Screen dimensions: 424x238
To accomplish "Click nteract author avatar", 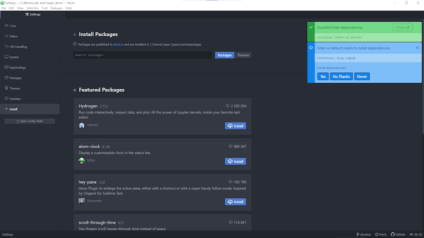I will (x=82, y=125).
